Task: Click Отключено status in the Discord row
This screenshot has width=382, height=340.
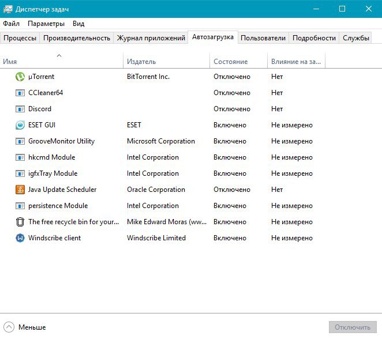Action: (x=232, y=109)
